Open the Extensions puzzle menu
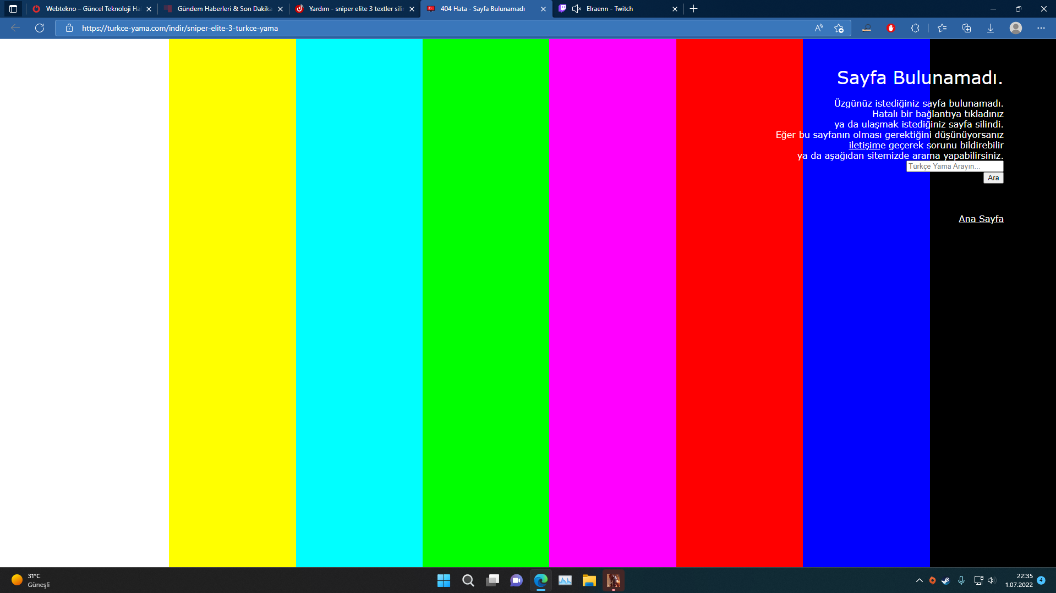Image resolution: width=1056 pixels, height=593 pixels. (x=915, y=28)
